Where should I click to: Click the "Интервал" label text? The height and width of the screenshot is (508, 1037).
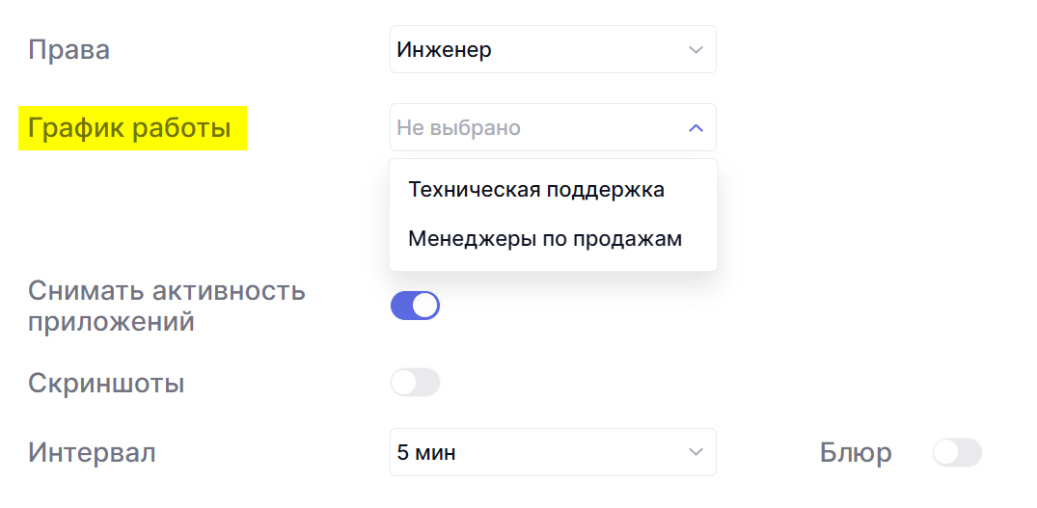(x=92, y=452)
